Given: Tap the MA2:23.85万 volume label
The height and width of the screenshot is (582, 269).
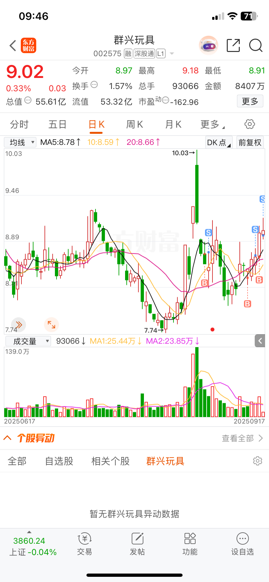Looking at the screenshot, I should coord(173,341).
